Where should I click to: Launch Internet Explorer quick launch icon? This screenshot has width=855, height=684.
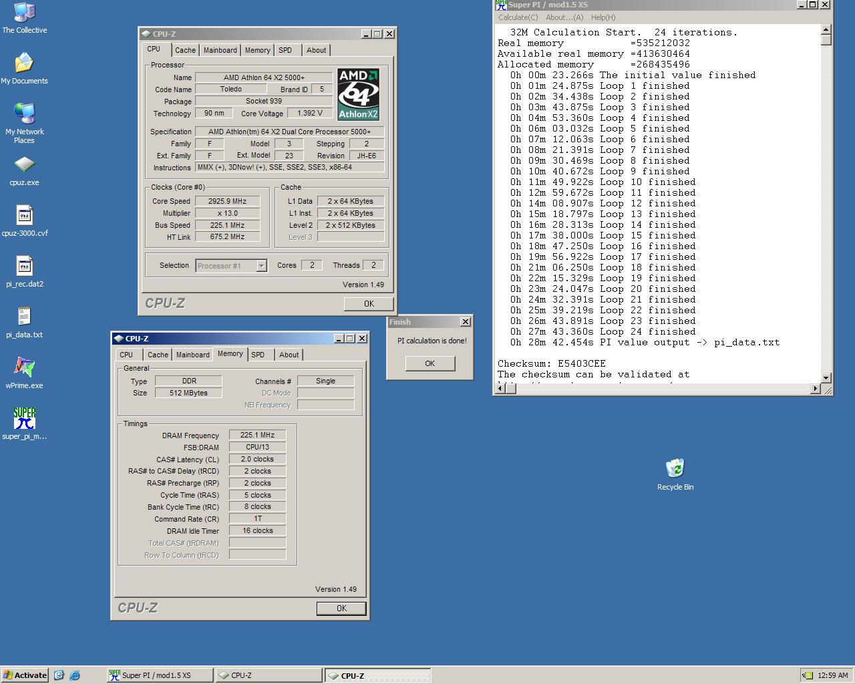pos(75,675)
